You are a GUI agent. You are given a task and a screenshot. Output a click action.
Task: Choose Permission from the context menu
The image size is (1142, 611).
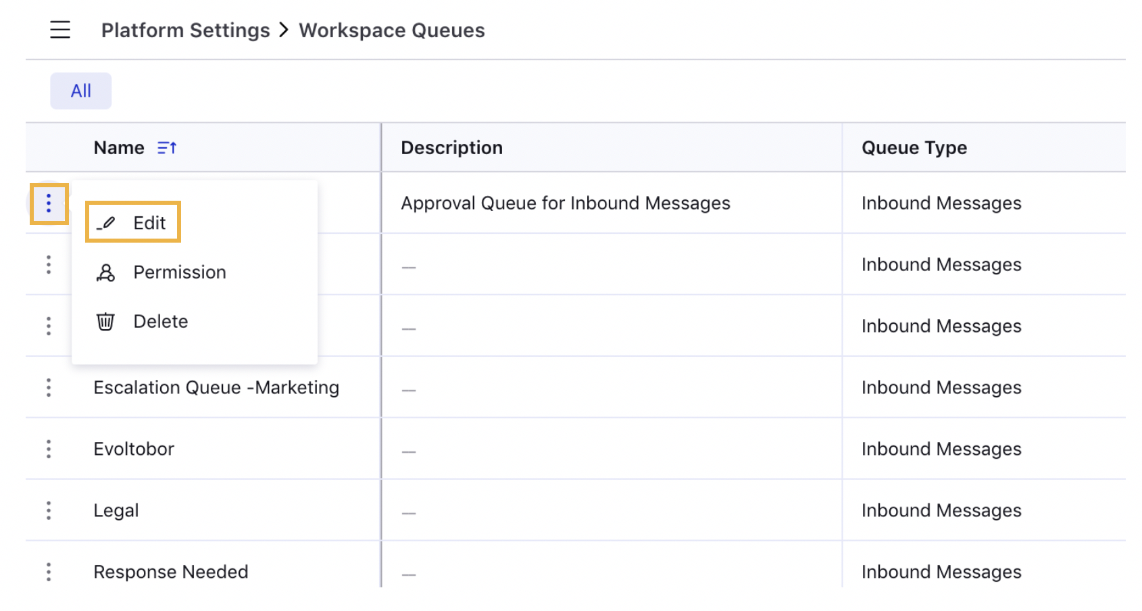tap(179, 272)
